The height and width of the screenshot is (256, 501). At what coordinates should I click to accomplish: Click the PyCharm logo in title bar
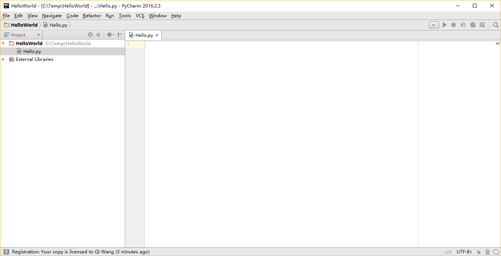[6, 6]
